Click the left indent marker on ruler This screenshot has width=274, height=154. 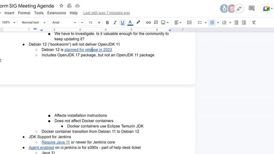point(42,30)
